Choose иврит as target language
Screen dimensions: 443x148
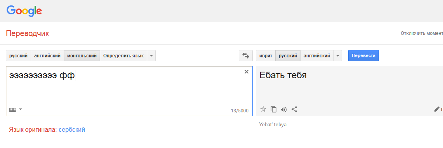coord(266,55)
